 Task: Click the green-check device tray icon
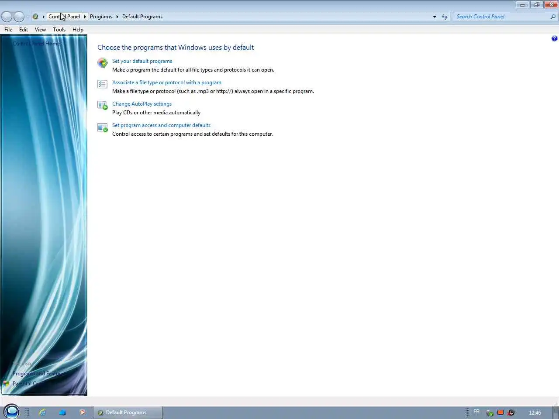click(x=490, y=412)
